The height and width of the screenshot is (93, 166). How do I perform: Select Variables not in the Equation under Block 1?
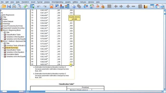pos(16,57)
